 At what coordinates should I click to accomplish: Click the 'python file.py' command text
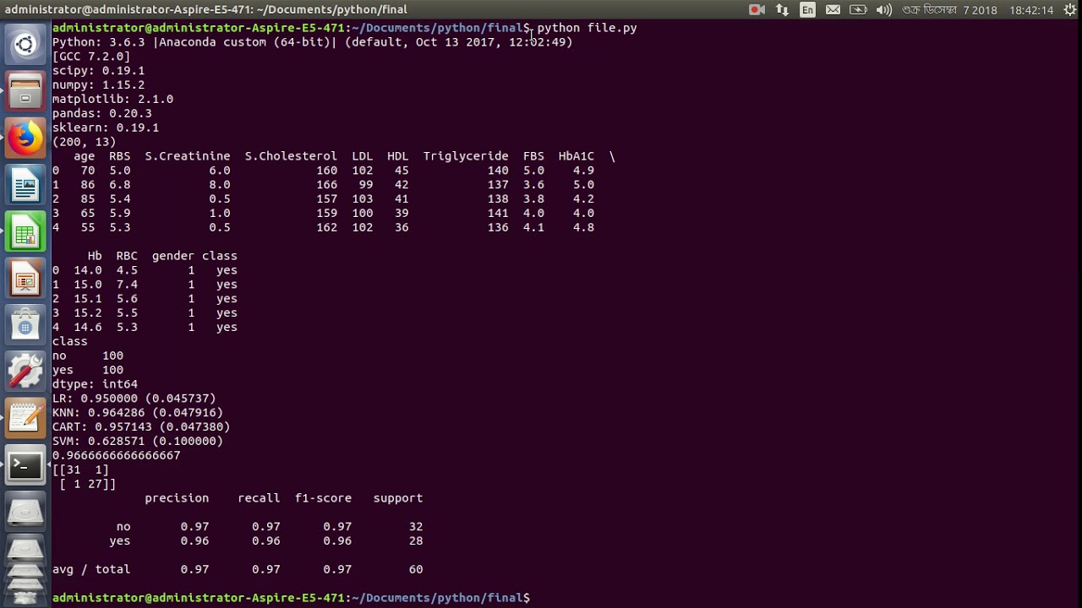pyautogui.click(x=587, y=28)
